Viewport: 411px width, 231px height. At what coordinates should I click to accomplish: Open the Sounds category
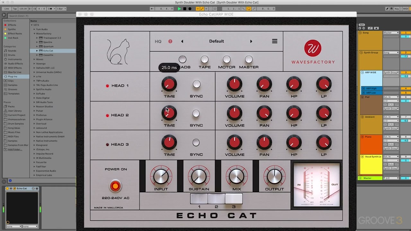click(12, 51)
